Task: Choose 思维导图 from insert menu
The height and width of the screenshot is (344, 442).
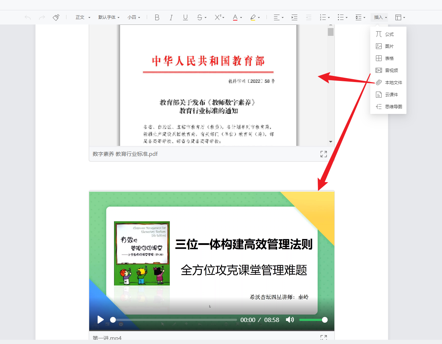Action: (388, 107)
